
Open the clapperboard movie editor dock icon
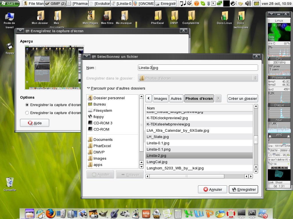coord(135,214)
